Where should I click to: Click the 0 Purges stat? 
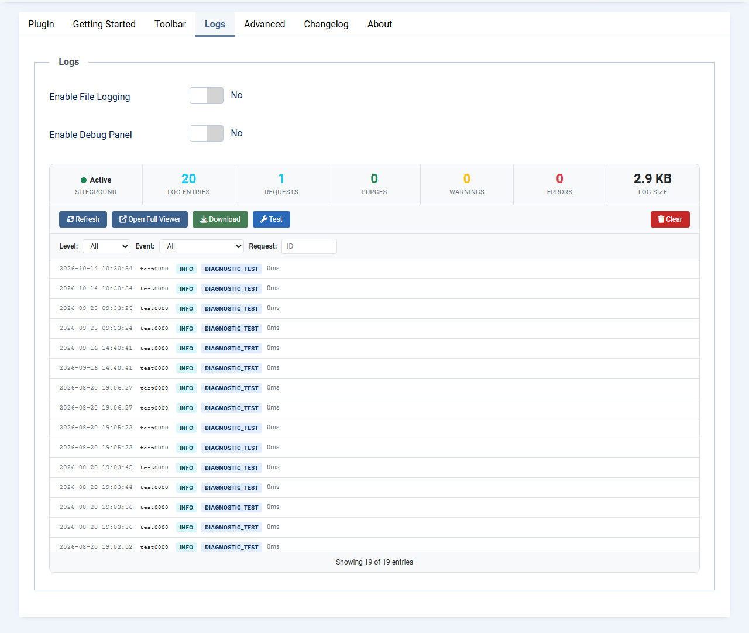tap(374, 184)
